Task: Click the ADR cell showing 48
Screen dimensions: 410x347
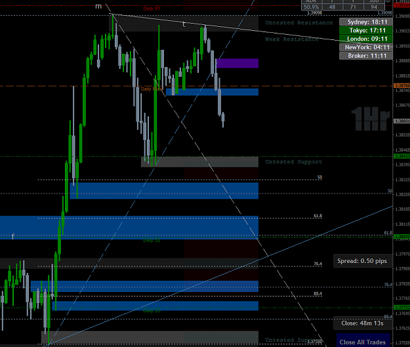Action: coord(332,7)
